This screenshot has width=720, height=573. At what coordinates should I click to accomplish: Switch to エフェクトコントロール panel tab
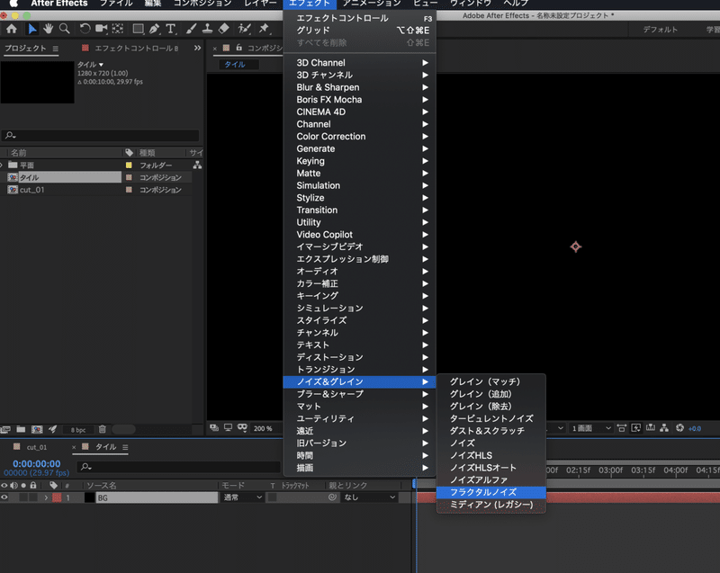point(136,49)
